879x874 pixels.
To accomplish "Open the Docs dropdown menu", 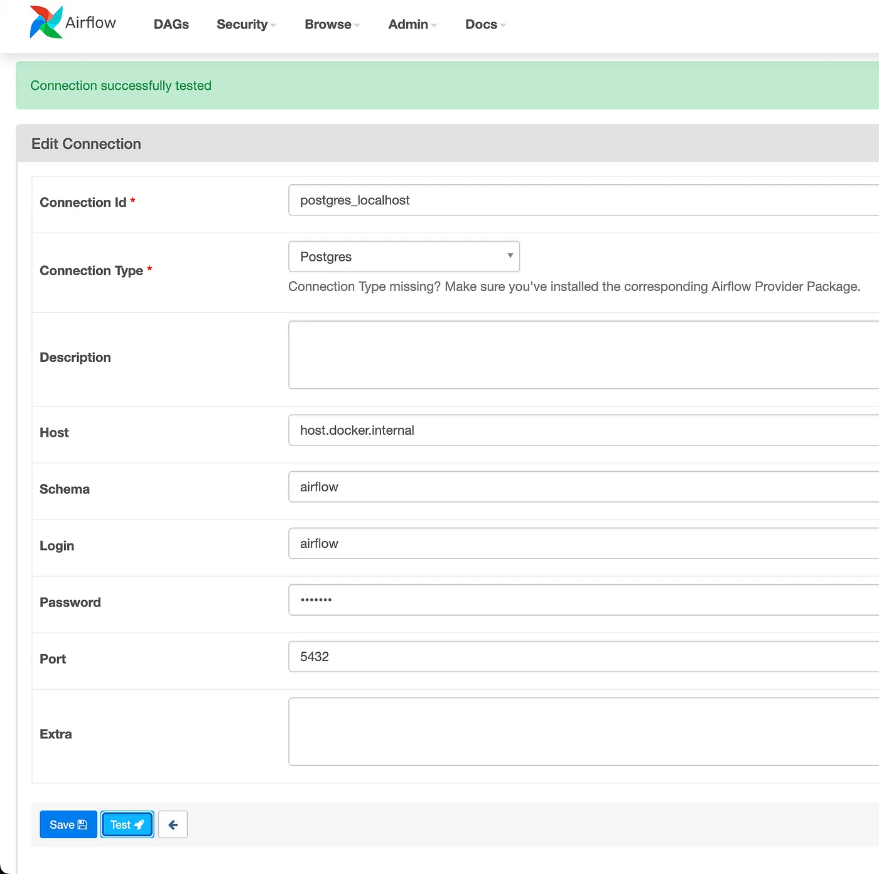I will (x=485, y=25).
